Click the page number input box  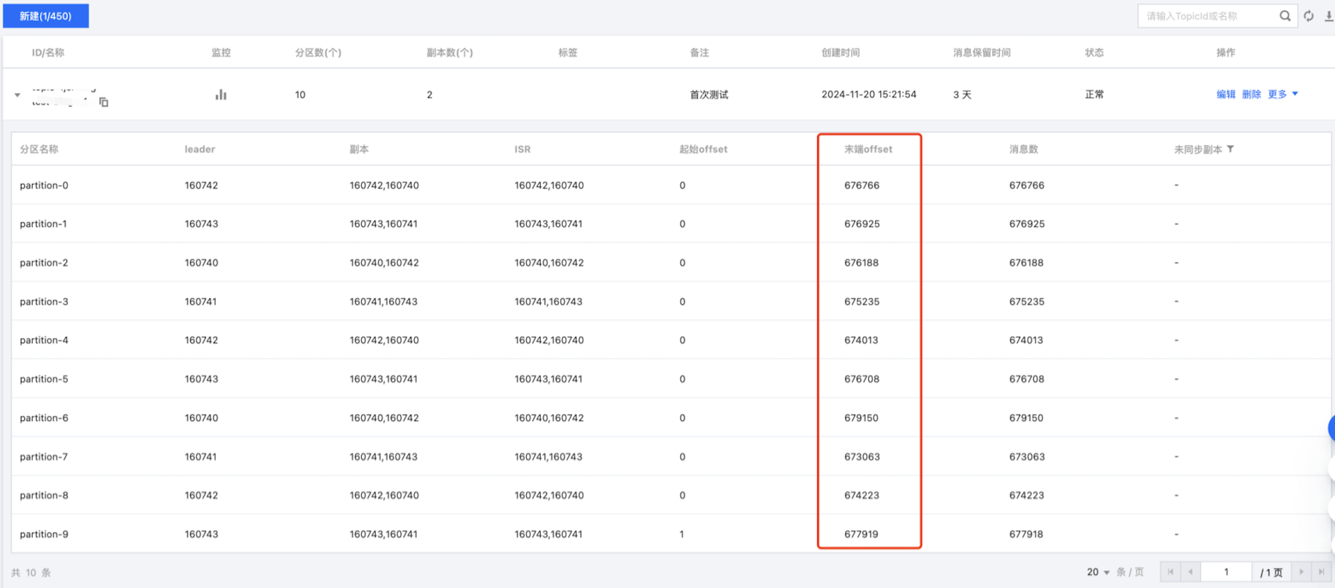[x=1226, y=572]
